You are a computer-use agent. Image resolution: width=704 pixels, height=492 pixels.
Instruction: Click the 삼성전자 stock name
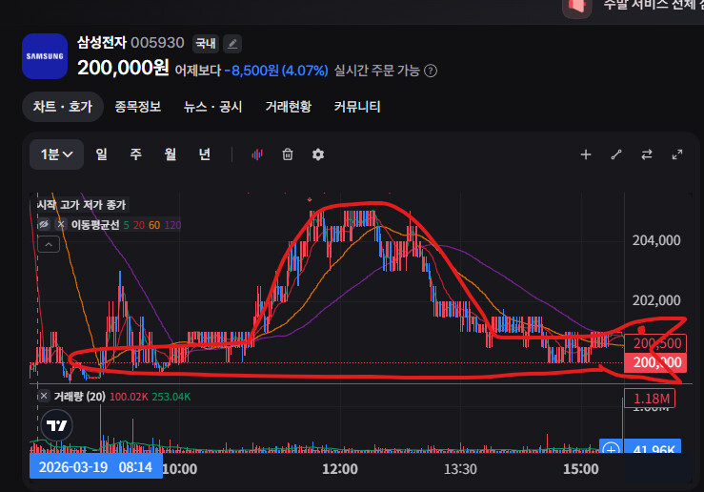point(102,43)
